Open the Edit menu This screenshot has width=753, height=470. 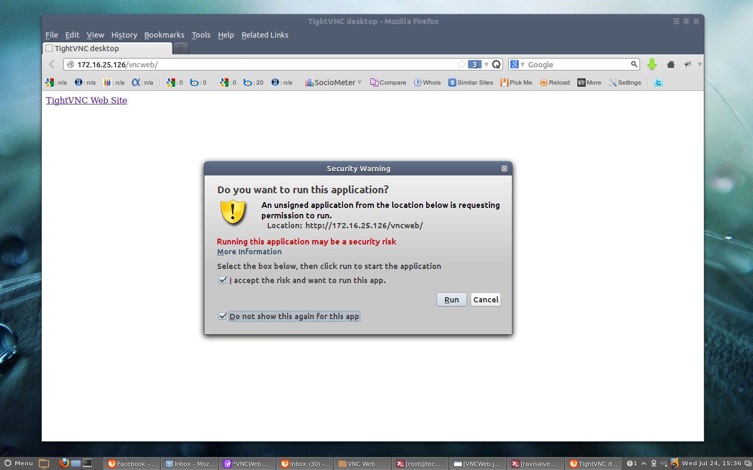(72, 35)
